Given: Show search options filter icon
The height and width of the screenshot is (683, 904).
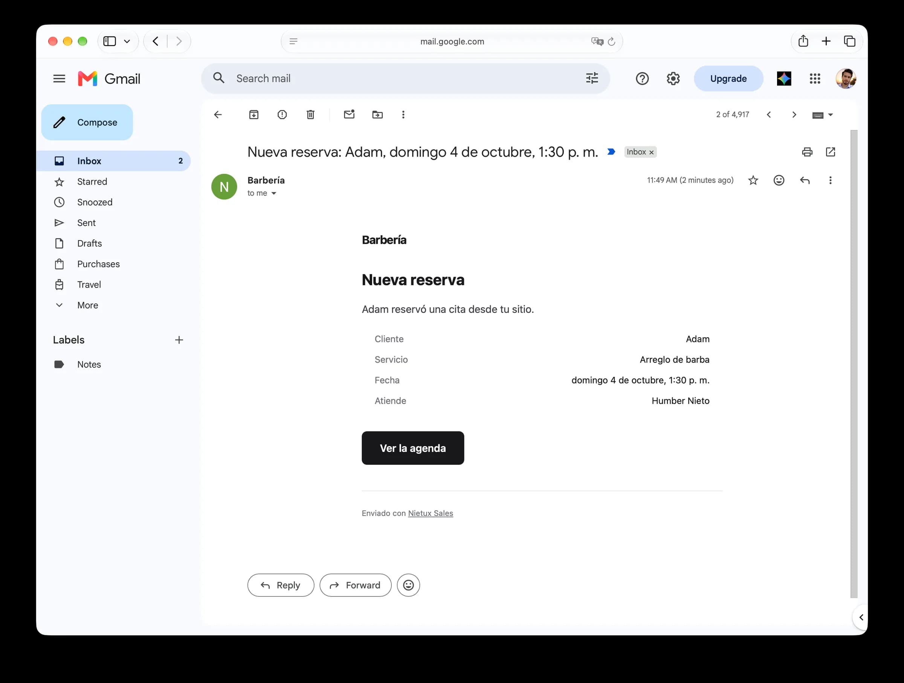Looking at the screenshot, I should click(592, 78).
